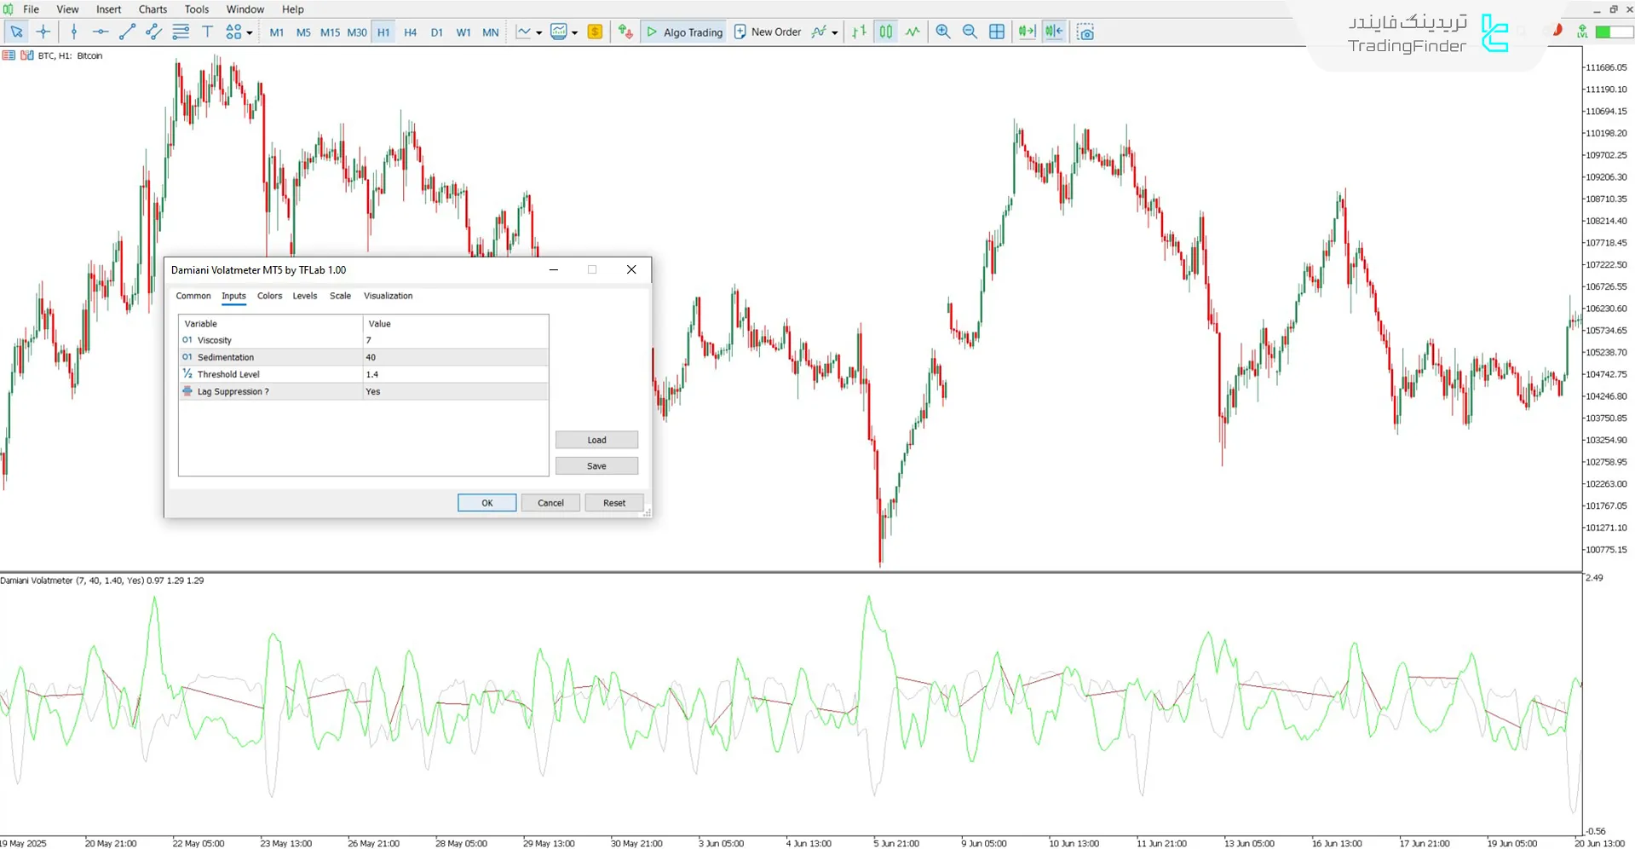1635x849 pixels.
Task: Select the vertical line drawing tool
Action: [74, 32]
